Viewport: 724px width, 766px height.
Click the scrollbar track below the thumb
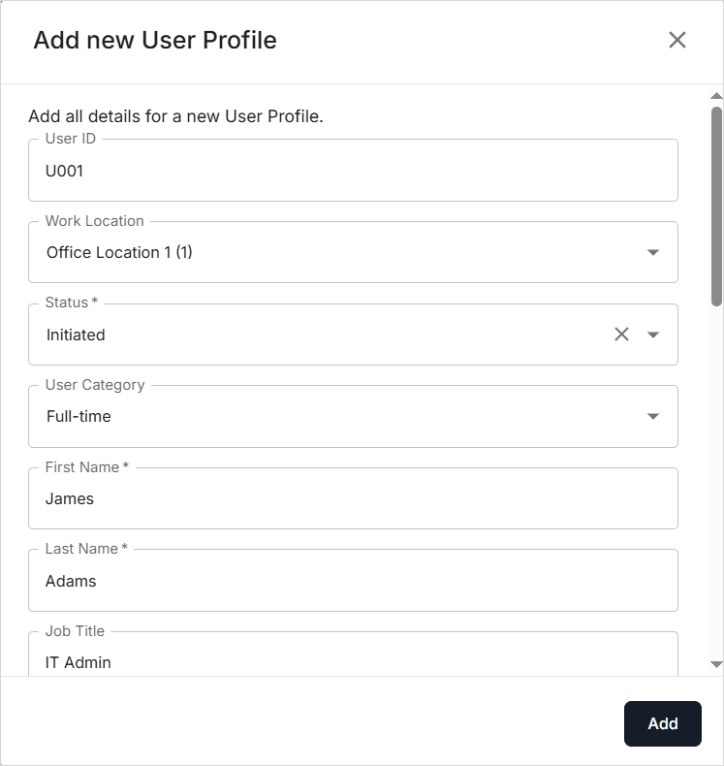click(716, 485)
